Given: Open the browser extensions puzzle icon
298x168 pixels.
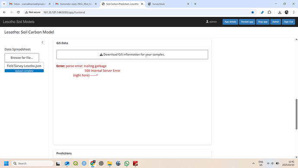Looking at the screenshot, I should [269, 12].
